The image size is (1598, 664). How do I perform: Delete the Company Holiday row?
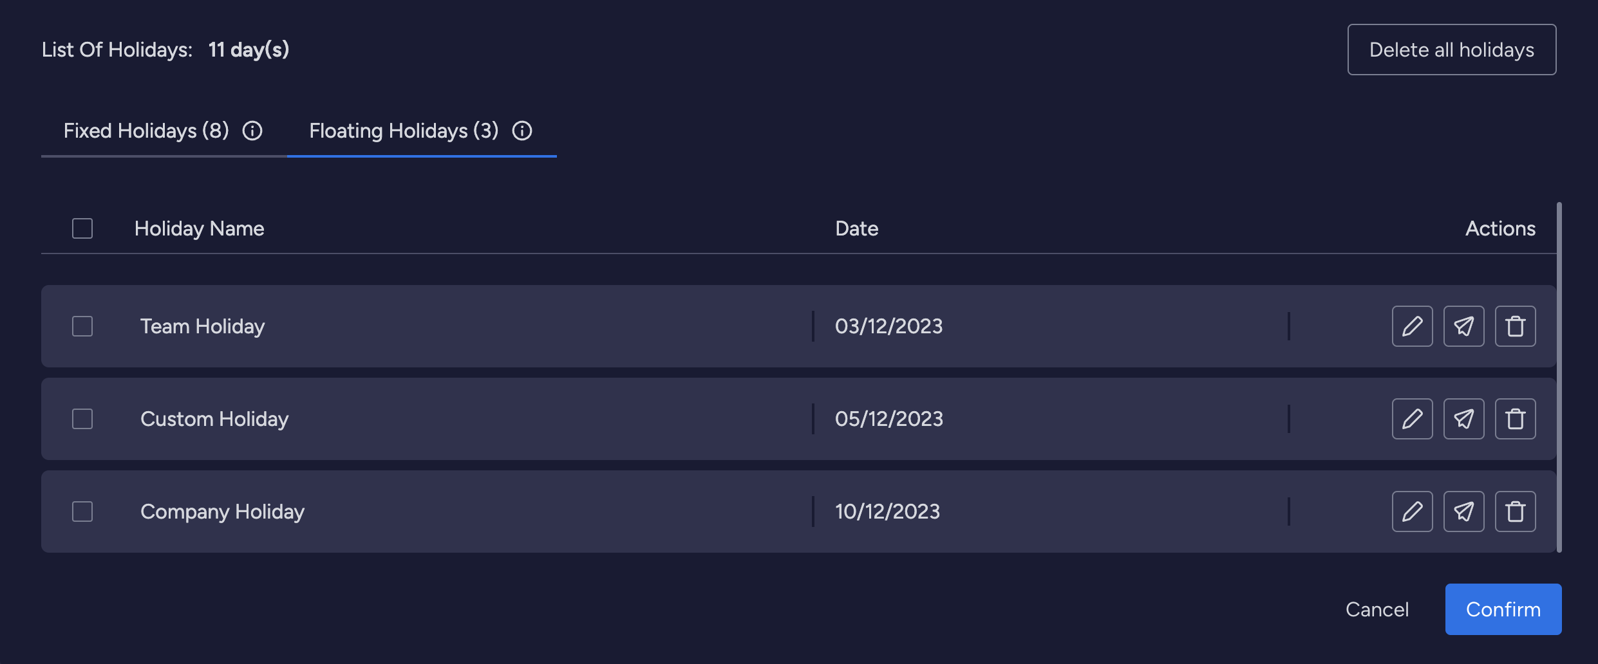[1515, 512]
